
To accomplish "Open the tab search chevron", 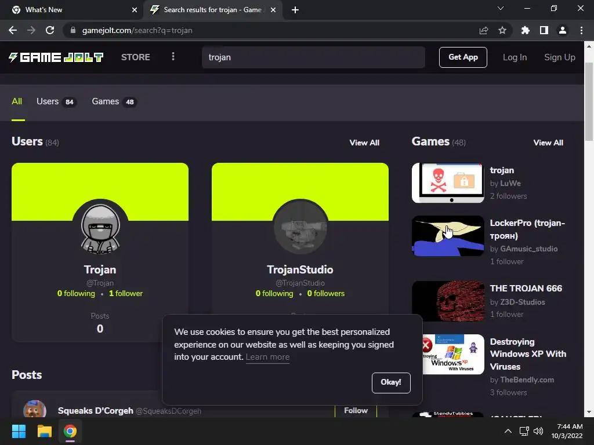I will pos(501,8).
